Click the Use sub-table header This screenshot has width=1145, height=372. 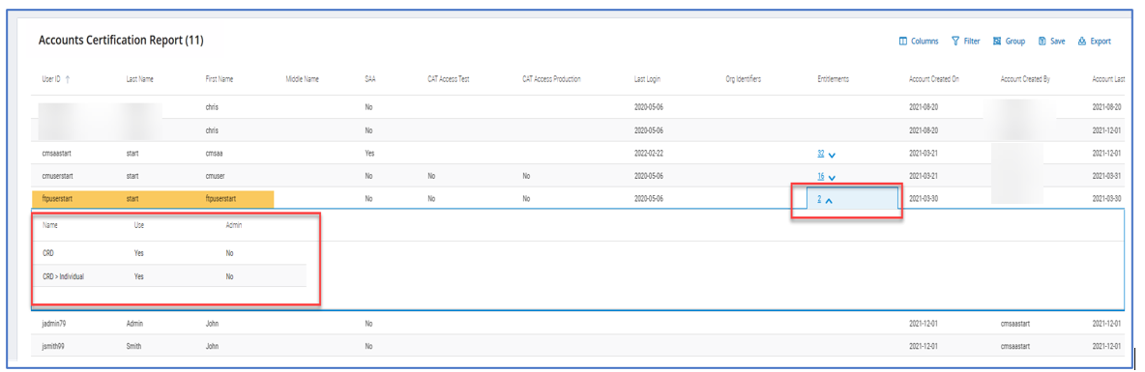pyautogui.click(x=138, y=225)
